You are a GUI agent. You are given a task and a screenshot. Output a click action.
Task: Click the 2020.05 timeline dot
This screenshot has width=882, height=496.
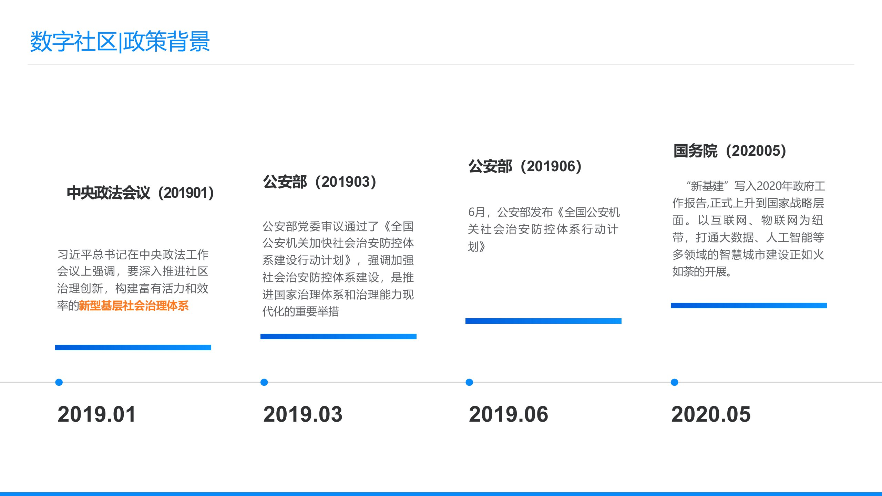(675, 382)
